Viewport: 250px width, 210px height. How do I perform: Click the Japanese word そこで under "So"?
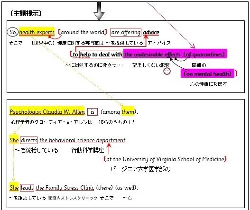(x=16, y=43)
